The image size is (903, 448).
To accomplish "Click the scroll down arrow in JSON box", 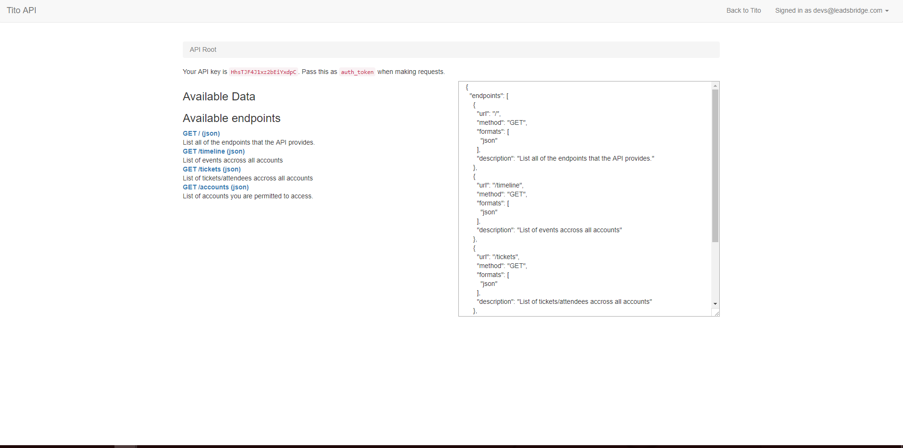I will [x=715, y=304].
